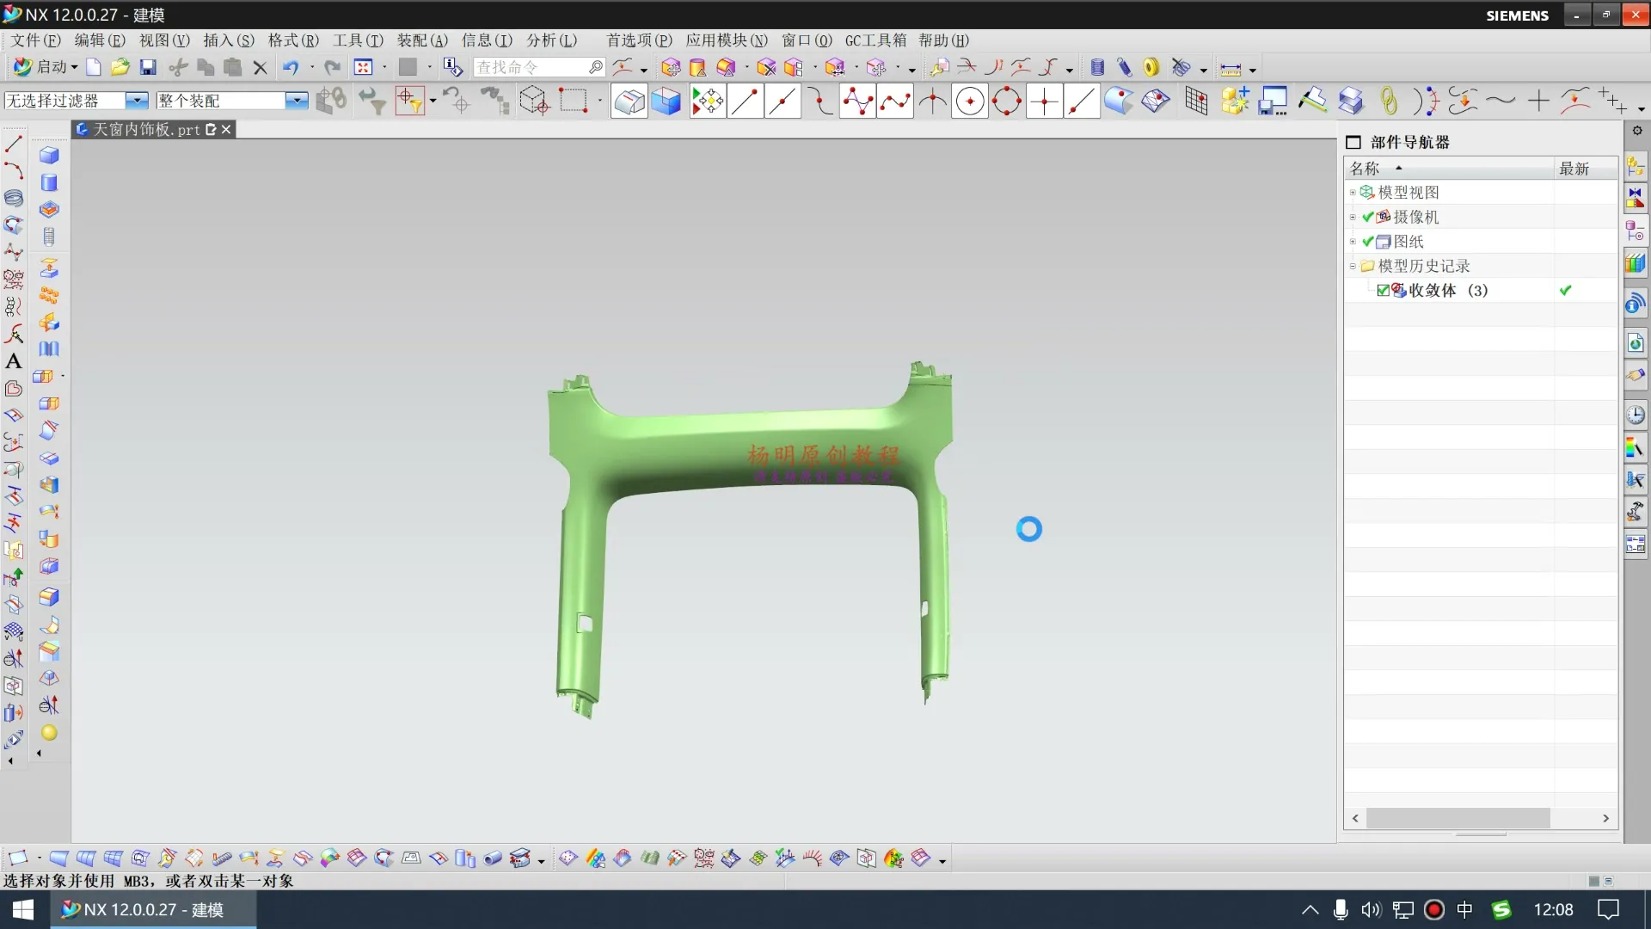Open the 插入(S) menu
Viewport: 1651px width, 929px height.
click(229, 40)
